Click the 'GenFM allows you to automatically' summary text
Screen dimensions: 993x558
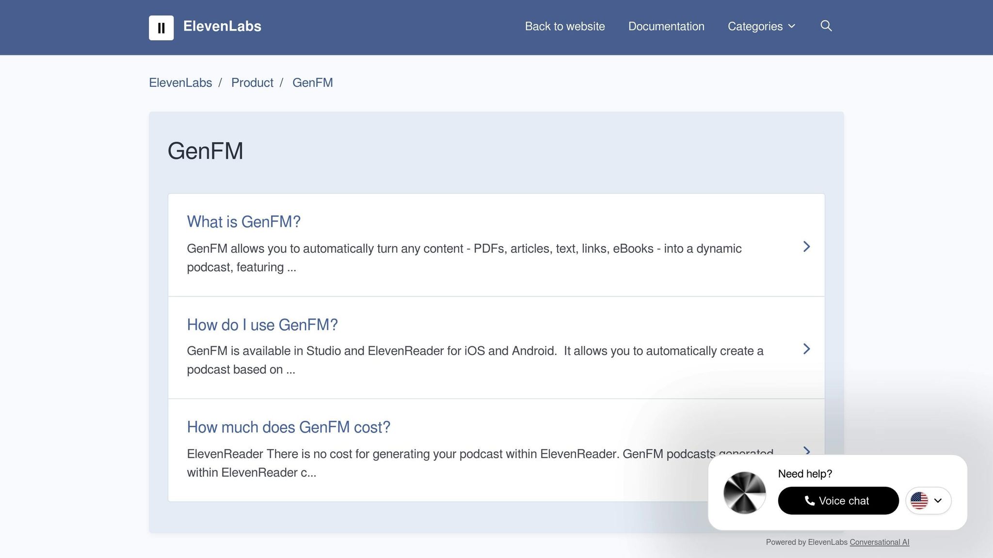tap(464, 258)
